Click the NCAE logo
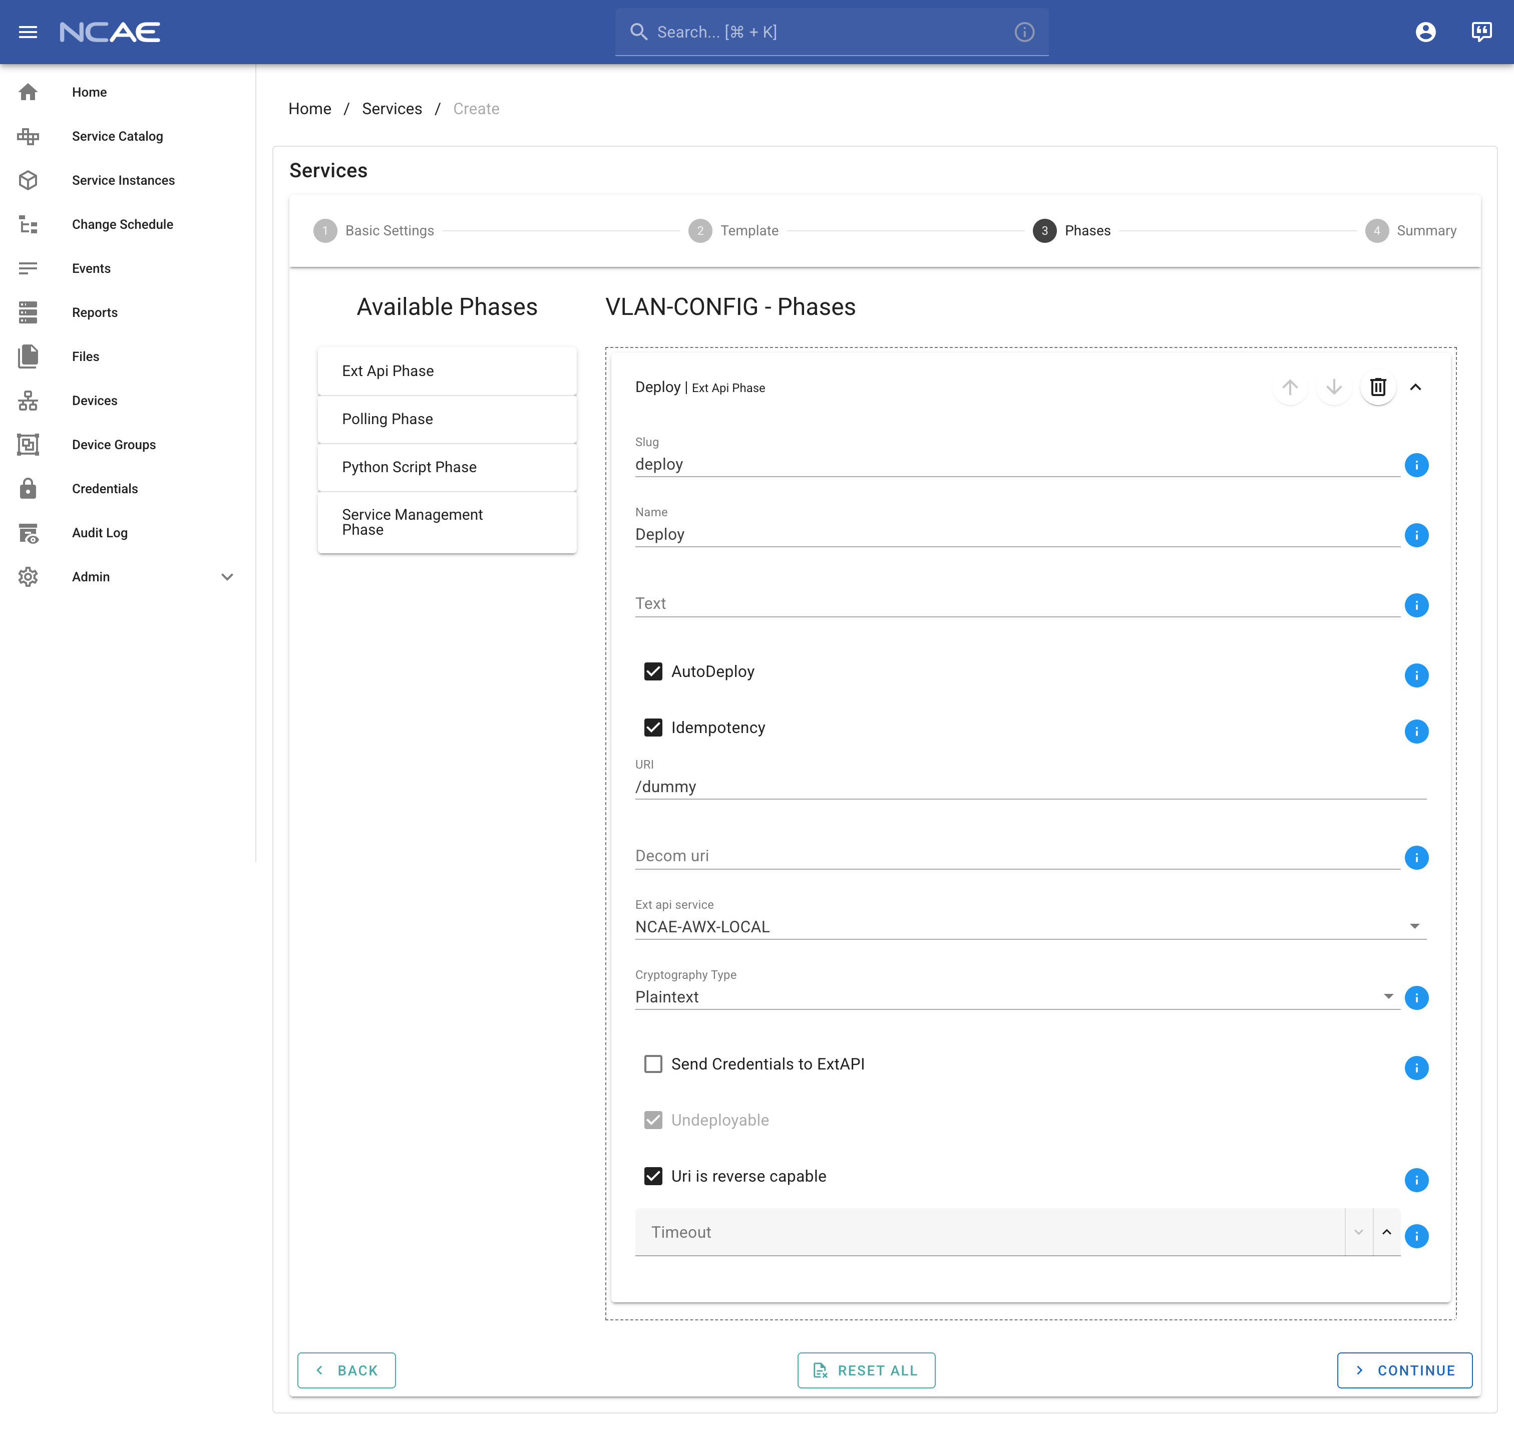 pyautogui.click(x=110, y=32)
